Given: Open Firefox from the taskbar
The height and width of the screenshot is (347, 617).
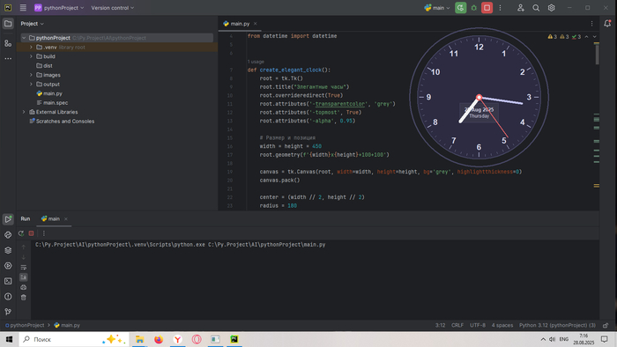Looking at the screenshot, I should click(x=159, y=339).
